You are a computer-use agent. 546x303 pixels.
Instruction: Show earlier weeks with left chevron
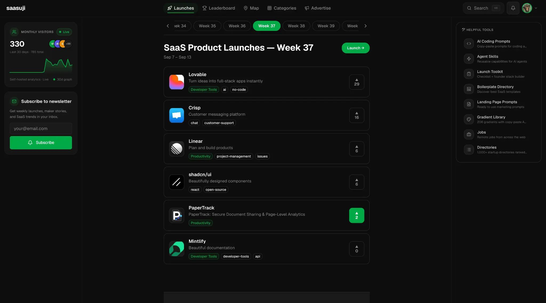[x=168, y=26]
